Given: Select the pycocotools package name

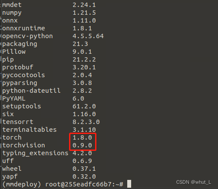Looking at the screenshot, I should tap(23, 75).
